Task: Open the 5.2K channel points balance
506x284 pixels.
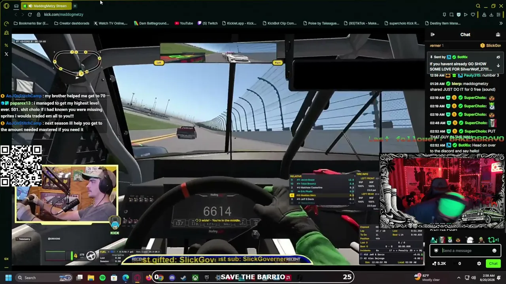Action: pyautogui.click(x=439, y=263)
